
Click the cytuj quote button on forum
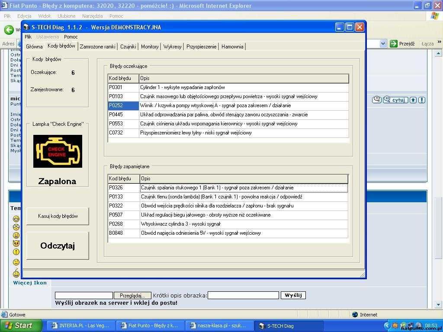[395, 100]
